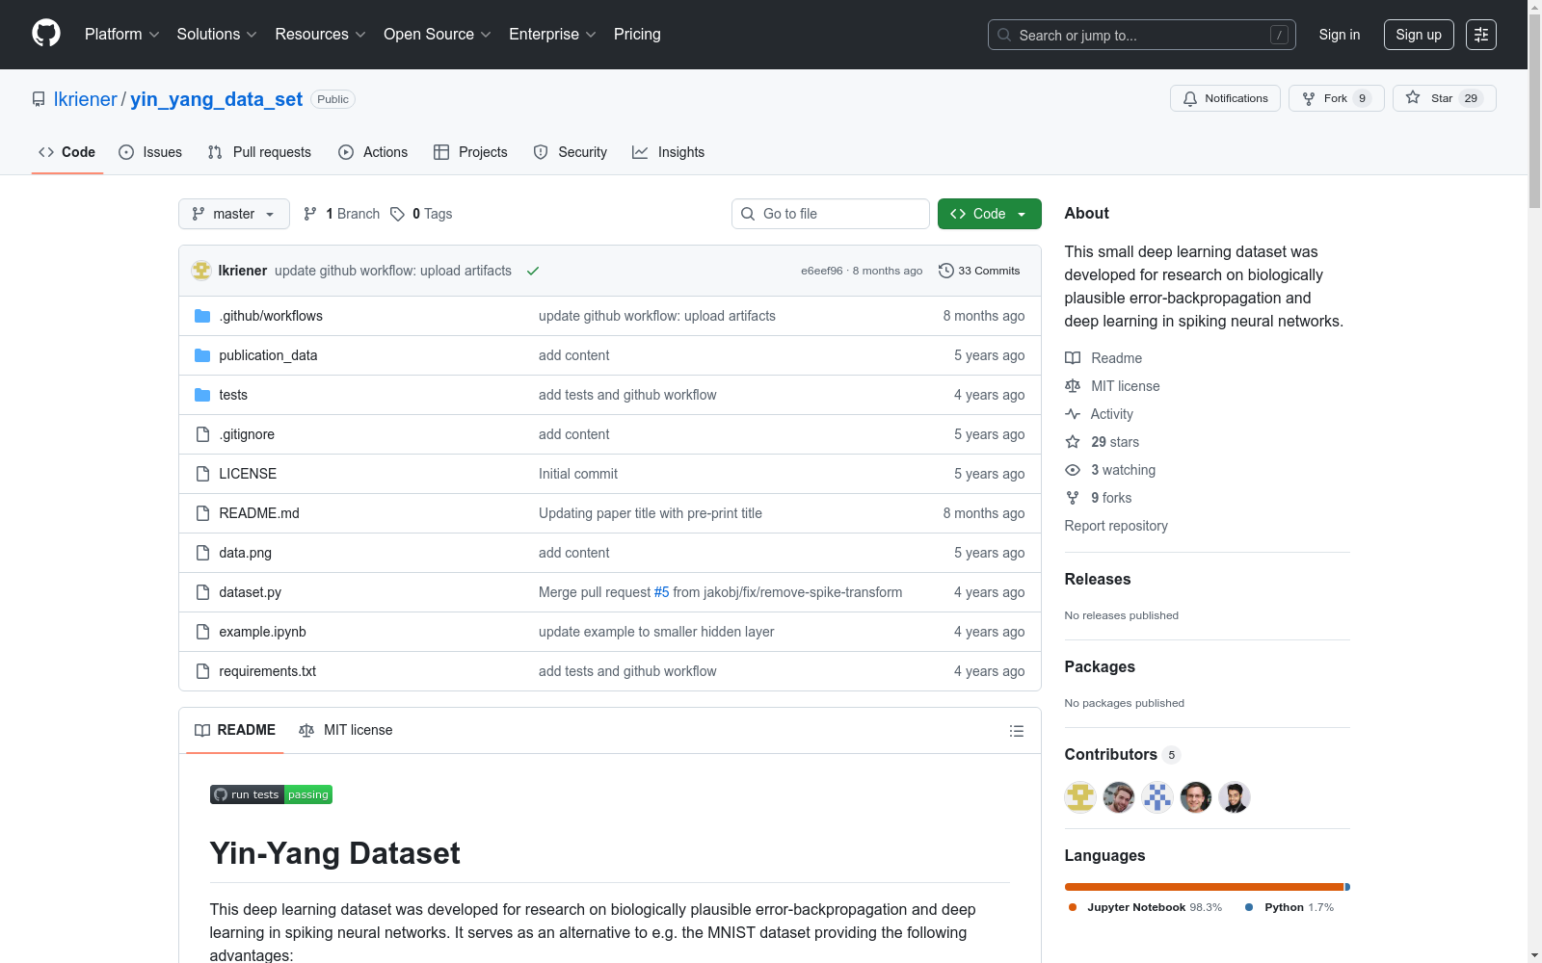
Task: Click the Jupyter Notebook language bar
Action: (x=1204, y=887)
